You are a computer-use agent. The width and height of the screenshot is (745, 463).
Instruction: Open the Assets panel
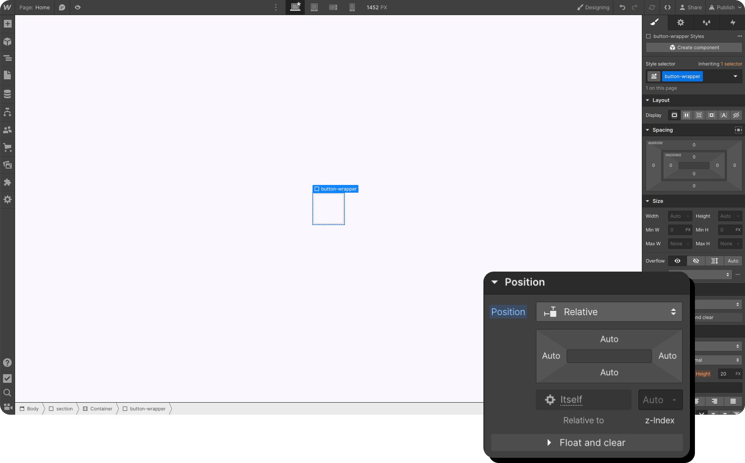pos(7,165)
